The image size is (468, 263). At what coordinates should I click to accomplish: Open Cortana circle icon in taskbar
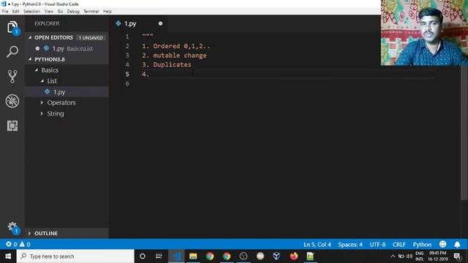click(x=143, y=256)
